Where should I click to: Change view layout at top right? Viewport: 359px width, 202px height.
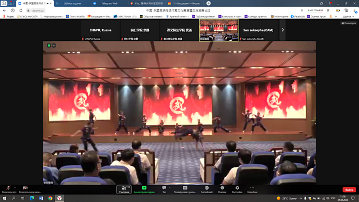pos(349,23)
